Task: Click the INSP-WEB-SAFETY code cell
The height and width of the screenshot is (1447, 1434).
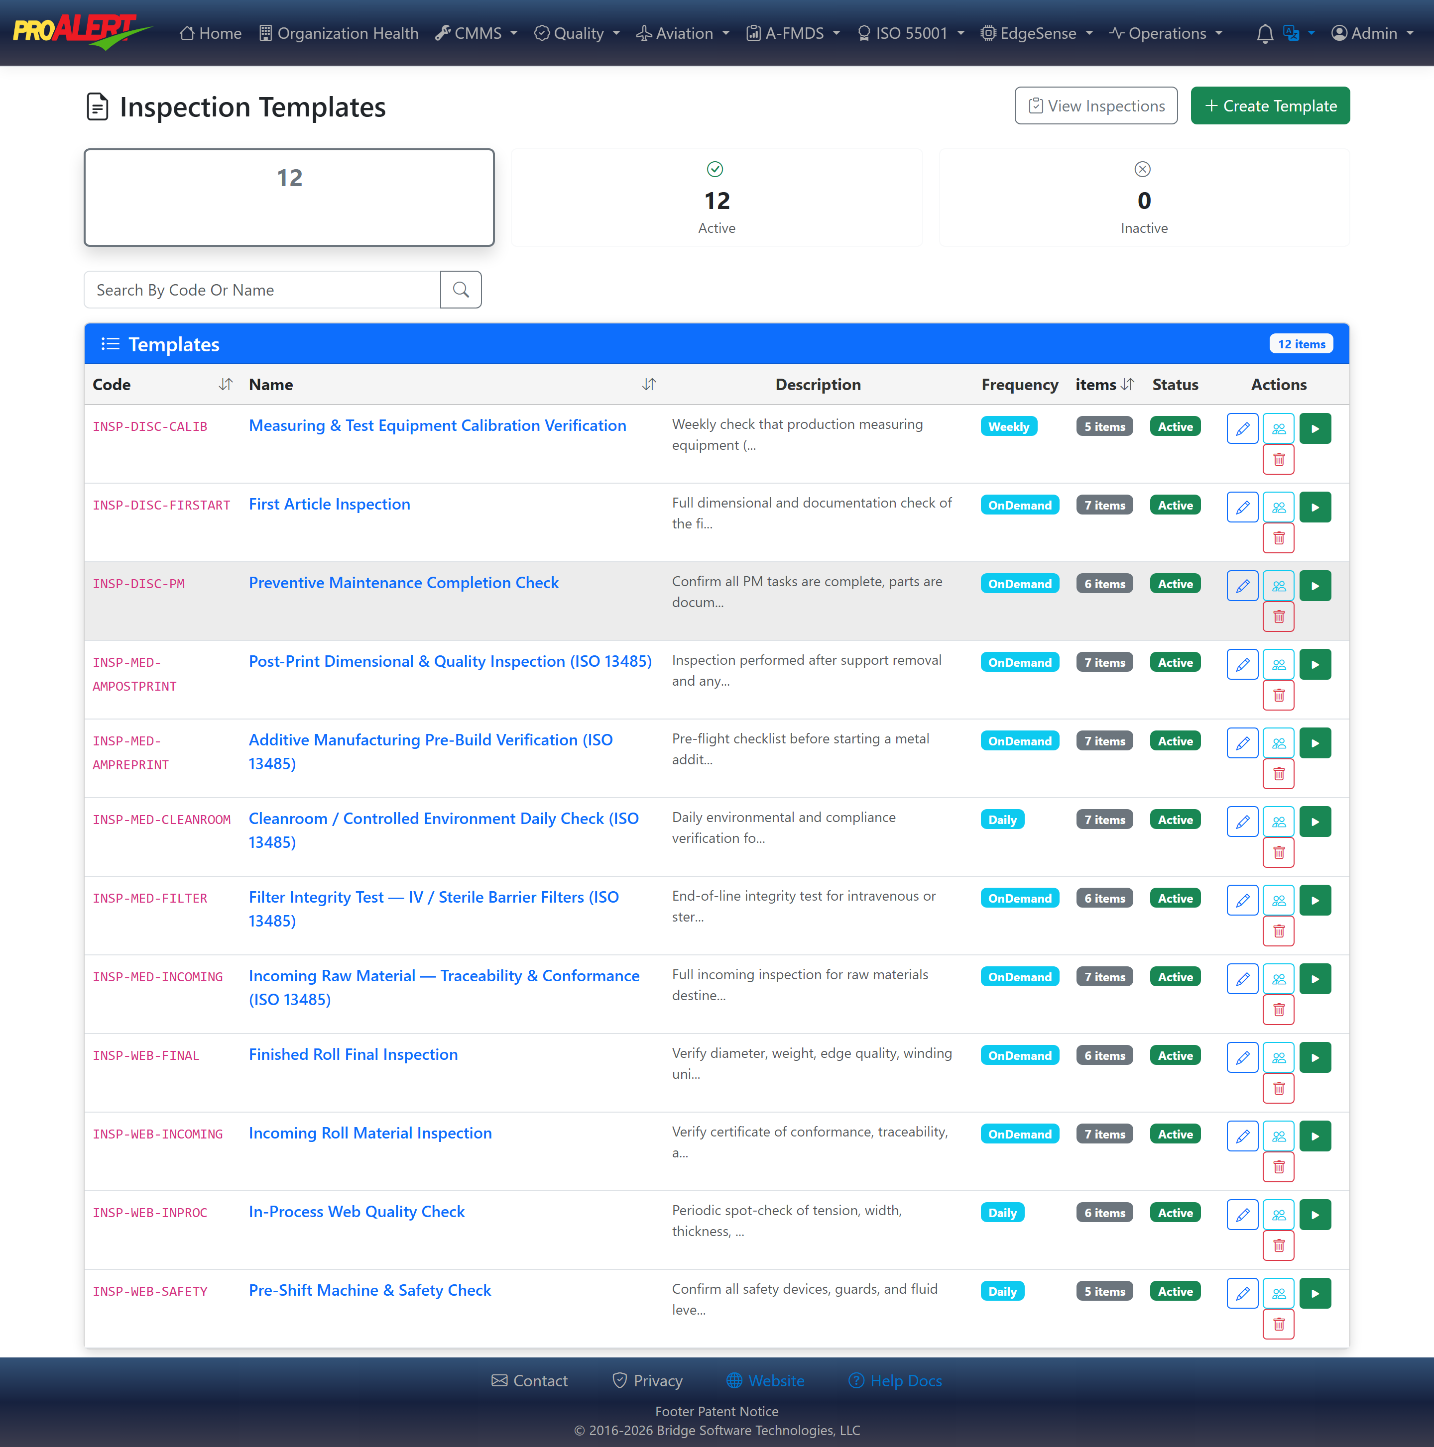Action: pos(150,1291)
